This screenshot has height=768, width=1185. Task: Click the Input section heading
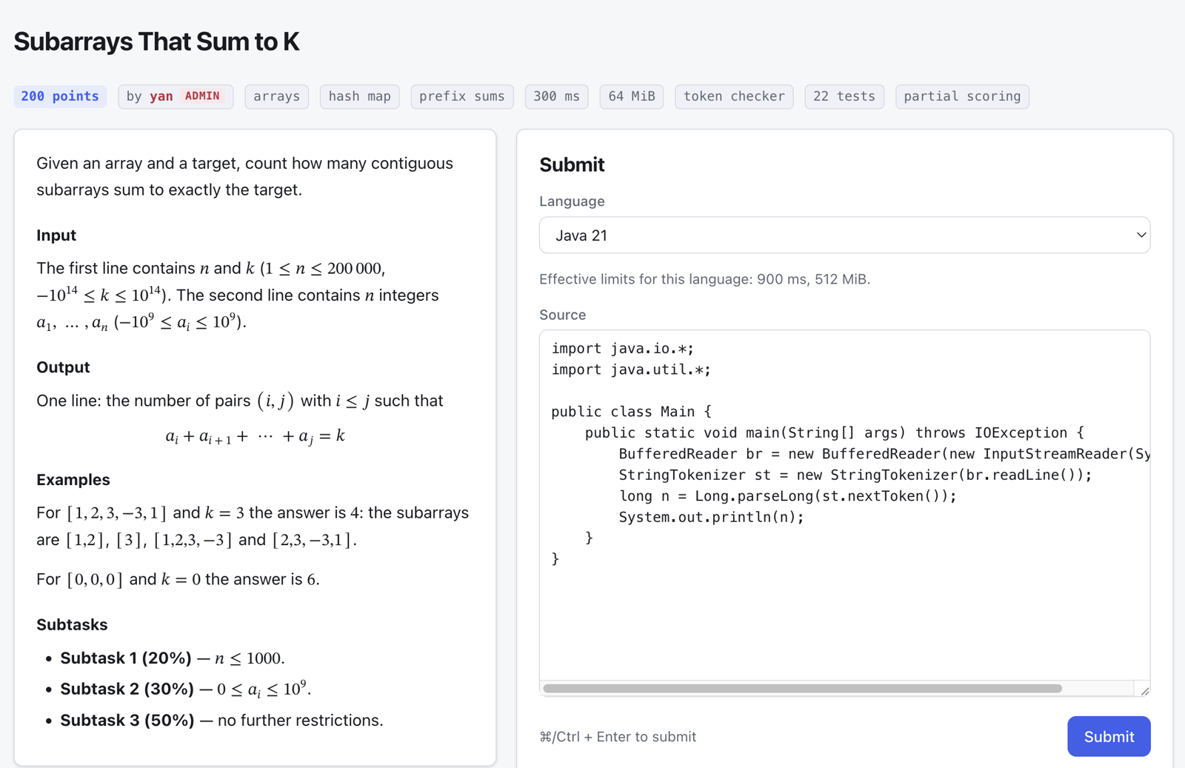(x=56, y=236)
